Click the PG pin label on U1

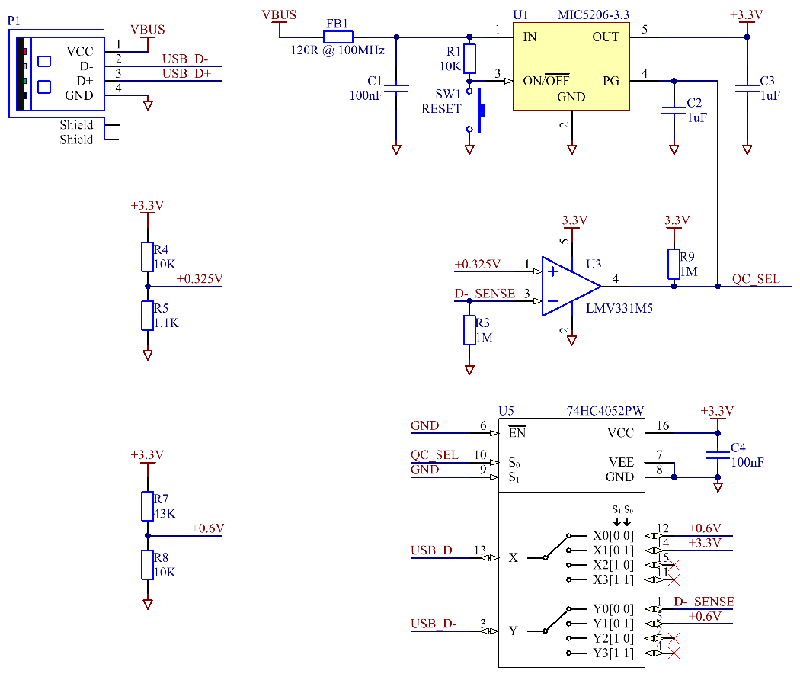pyautogui.click(x=611, y=81)
